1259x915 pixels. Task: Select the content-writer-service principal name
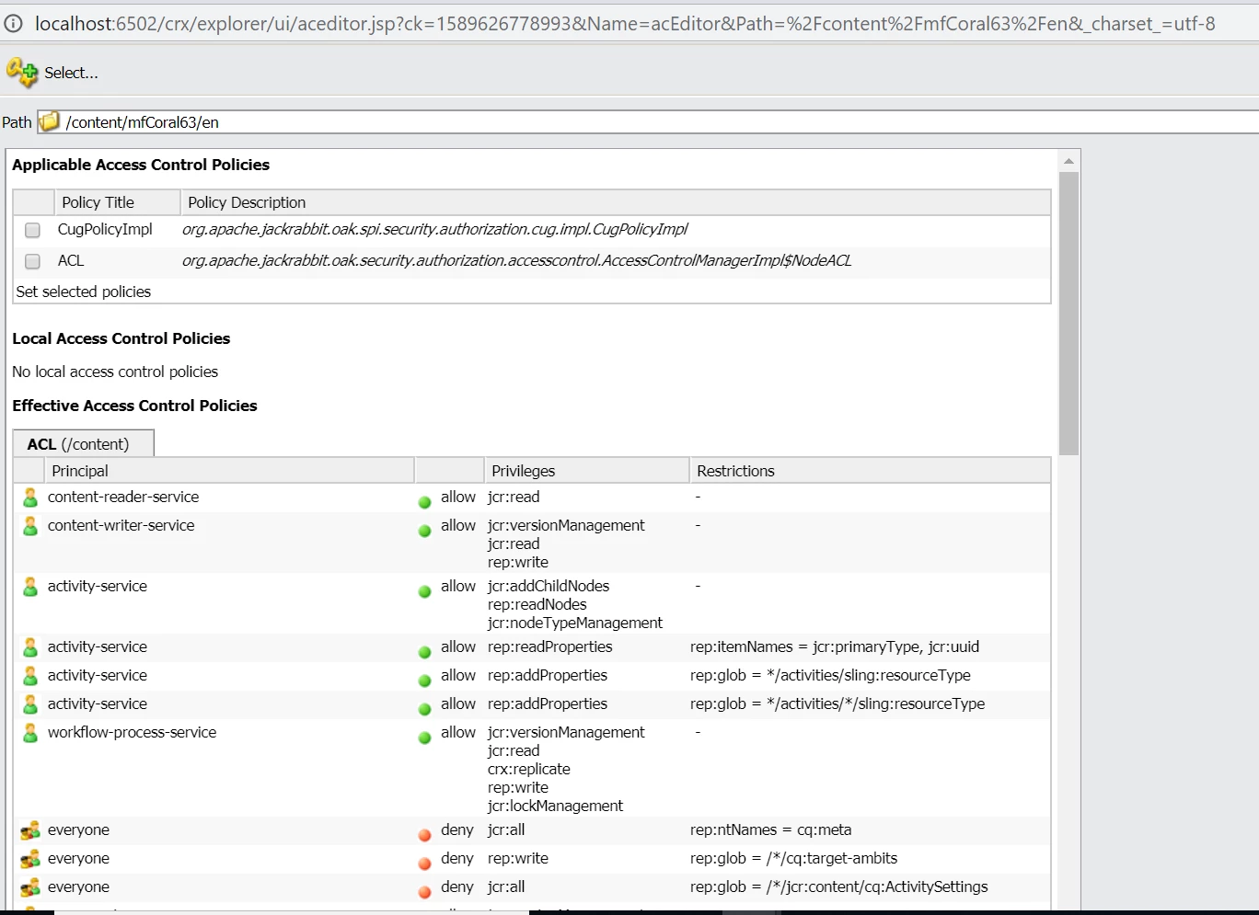pyautogui.click(x=121, y=525)
